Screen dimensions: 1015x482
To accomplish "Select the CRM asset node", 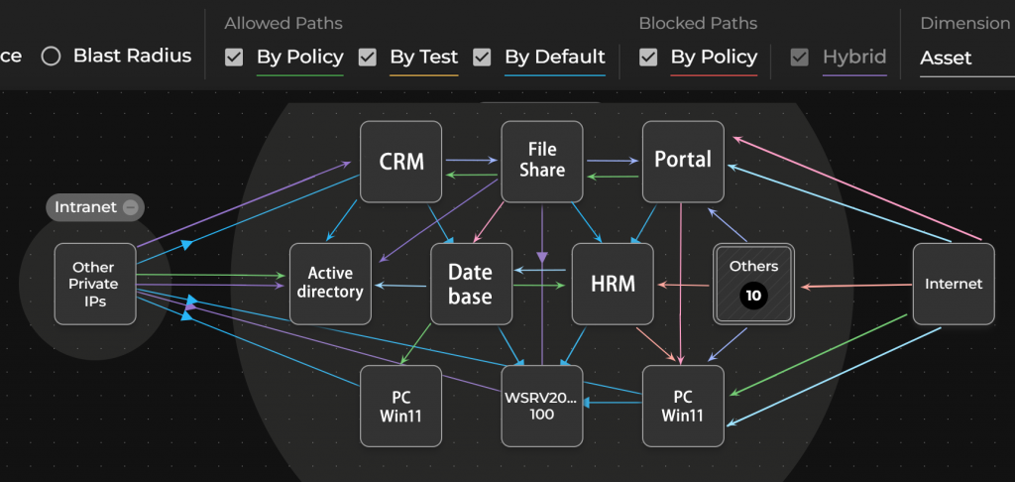I will (x=401, y=161).
